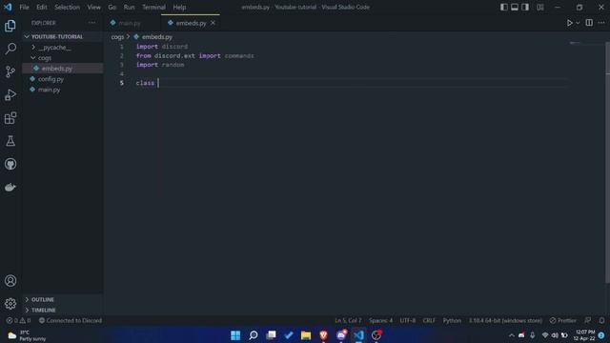This screenshot has height=343, width=610.
Task: Open the feedback icon in status bar
Action: coord(587,320)
